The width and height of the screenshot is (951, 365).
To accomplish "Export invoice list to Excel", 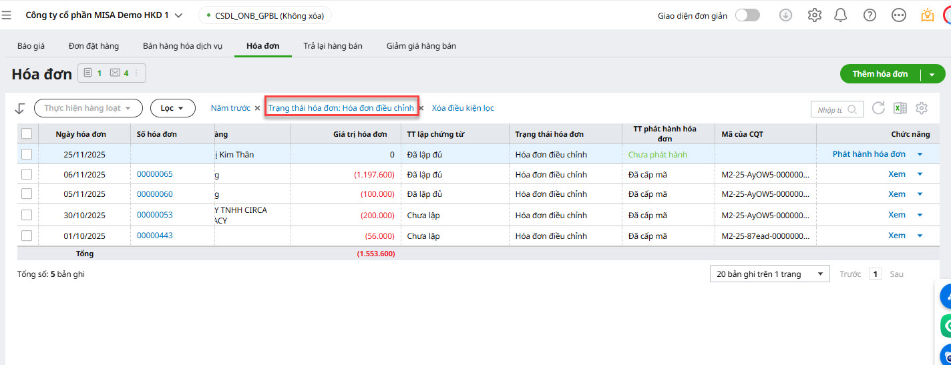I will click(x=900, y=108).
